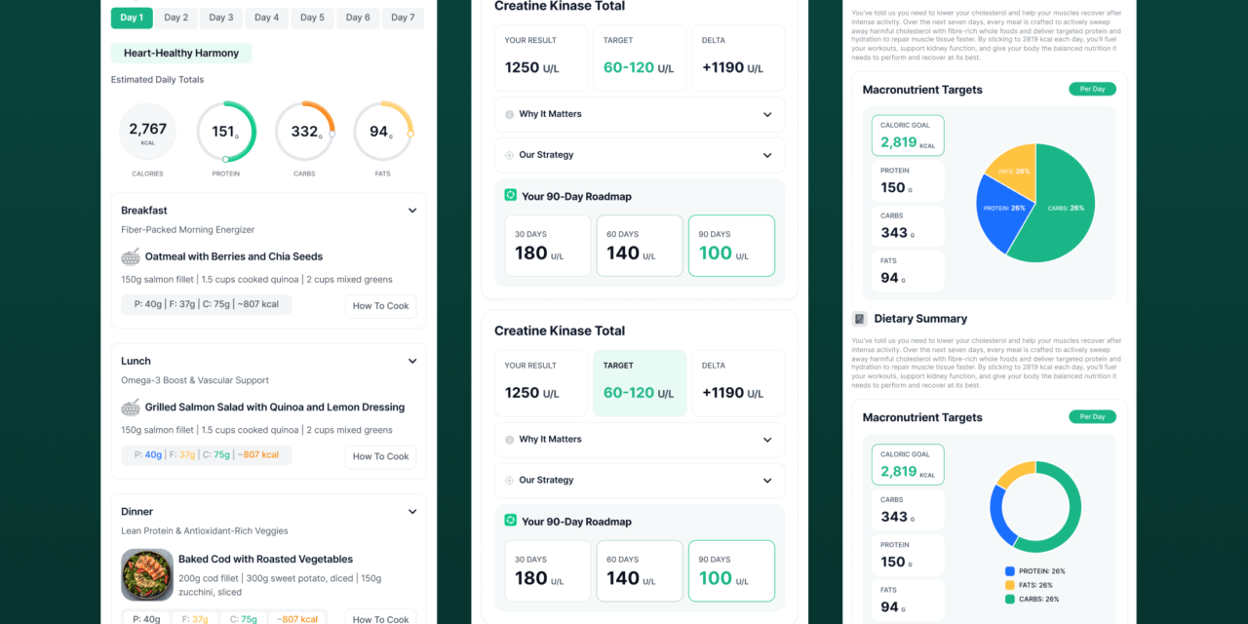The width and height of the screenshot is (1248, 624).
Task: Collapse the Breakfast section chevron
Action: pyautogui.click(x=412, y=211)
